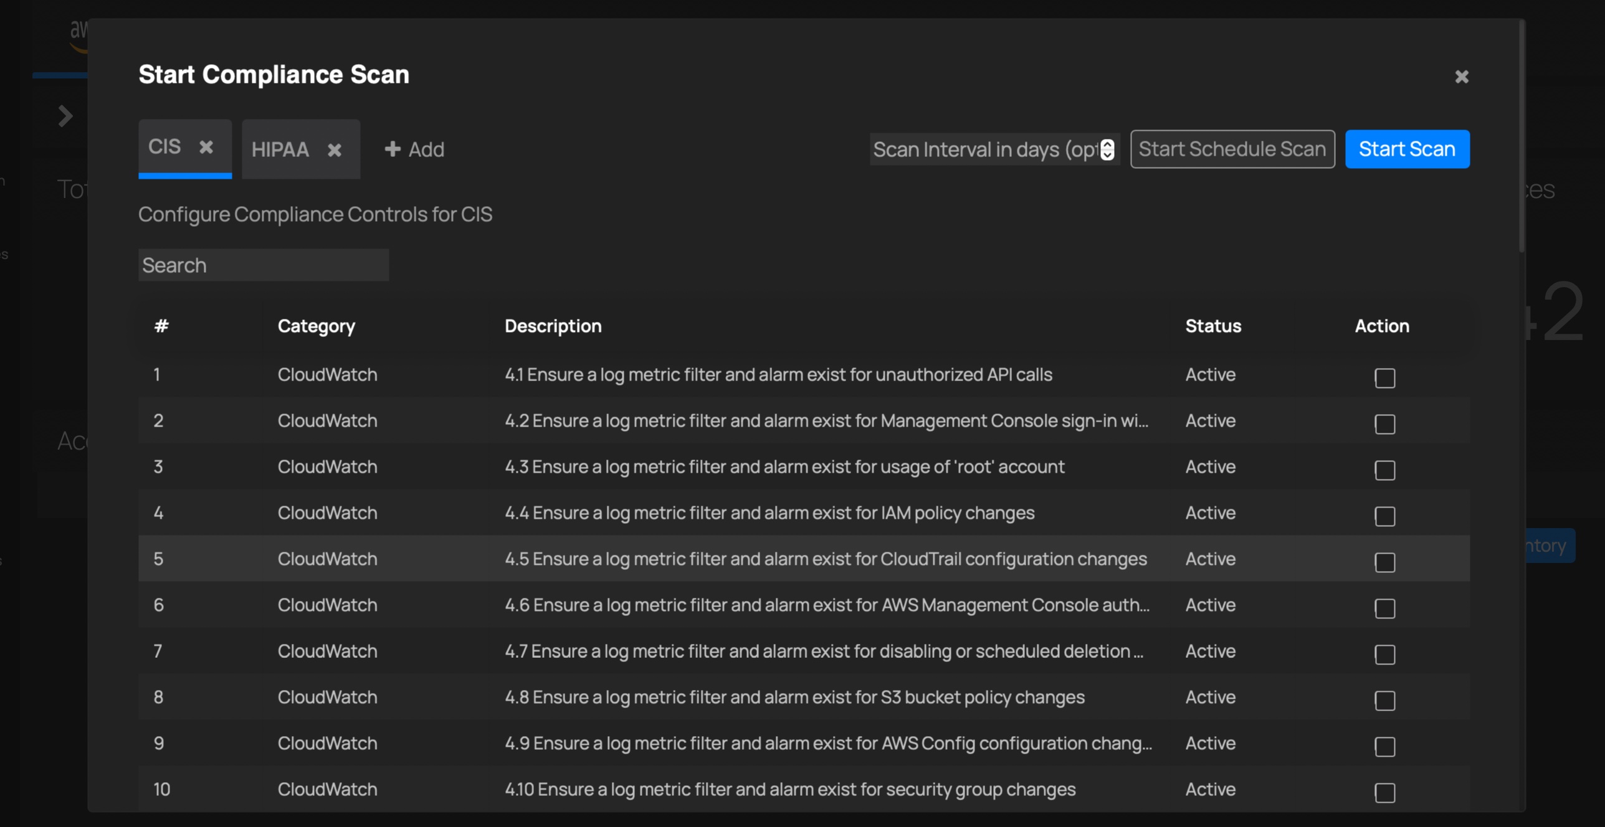Click the Active status in row 5
Image resolution: width=1605 pixels, height=827 pixels.
pos(1210,559)
